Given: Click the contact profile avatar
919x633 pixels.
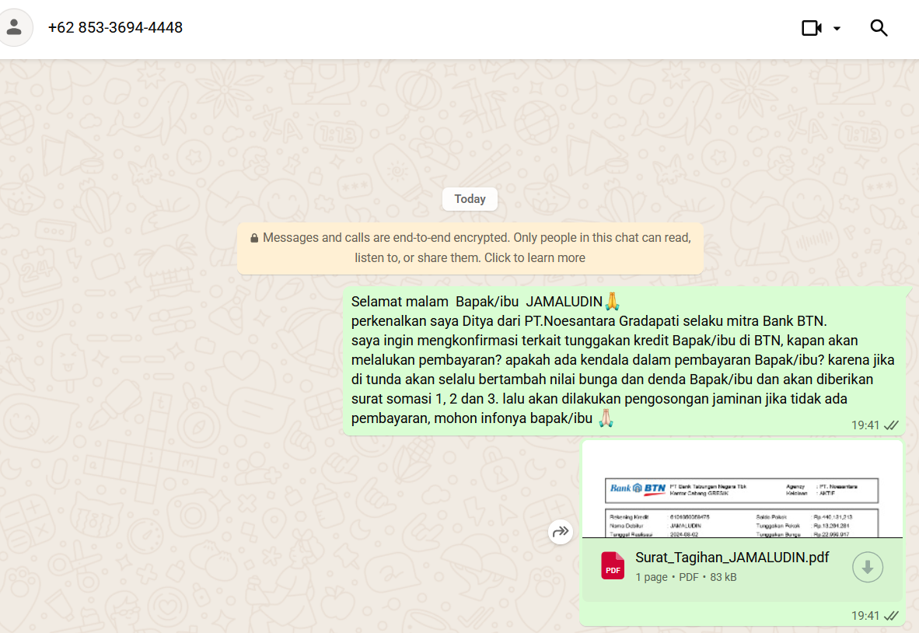Looking at the screenshot, I should [14, 28].
